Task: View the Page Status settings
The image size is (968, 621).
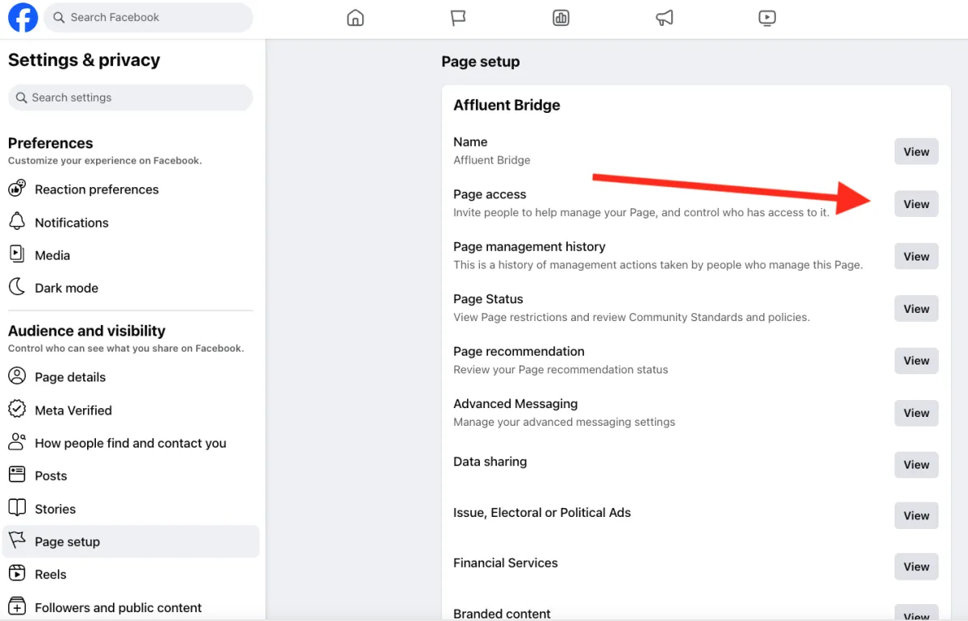Action: (x=916, y=309)
